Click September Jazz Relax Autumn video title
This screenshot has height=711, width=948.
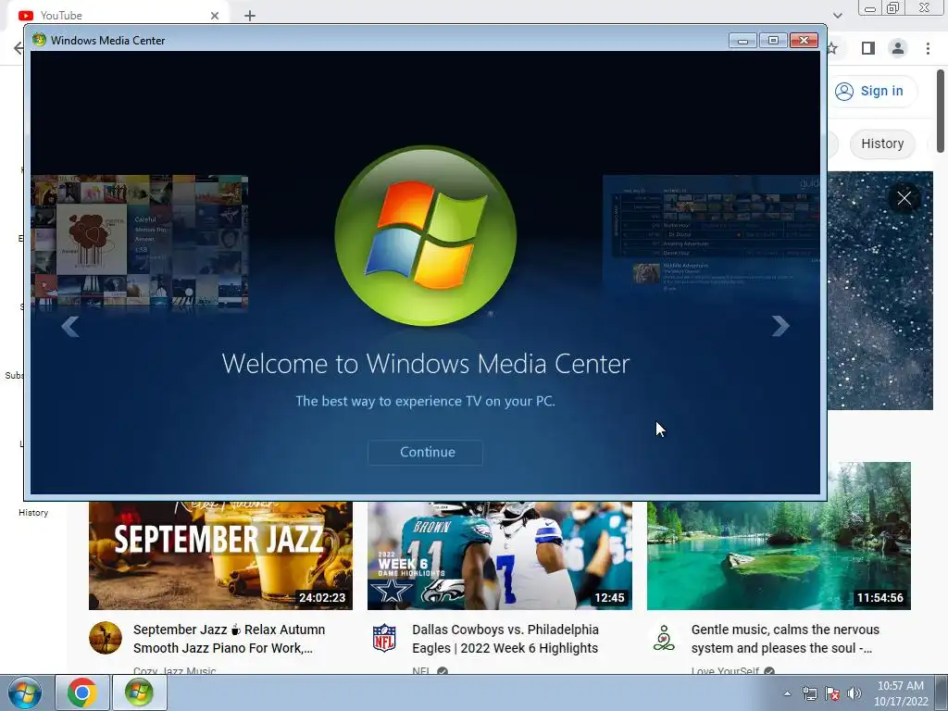[230, 639]
